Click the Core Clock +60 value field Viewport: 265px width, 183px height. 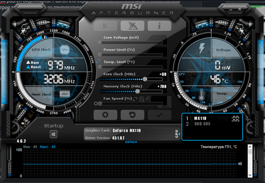point(163,74)
